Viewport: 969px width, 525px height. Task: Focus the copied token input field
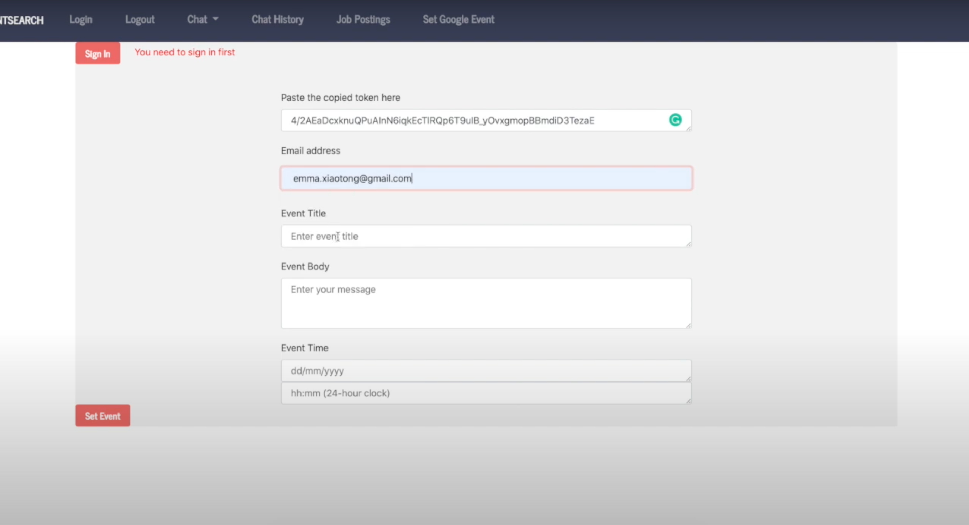pyautogui.click(x=470, y=121)
